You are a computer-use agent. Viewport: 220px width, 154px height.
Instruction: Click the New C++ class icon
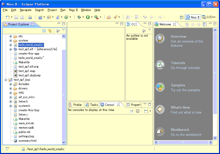pyautogui.click(x=66, y=17)
